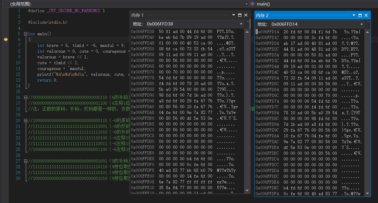The width and height of the screenshot is (378, 203).
Task: Click the cube icon beside main()
Action: [252, 4]
